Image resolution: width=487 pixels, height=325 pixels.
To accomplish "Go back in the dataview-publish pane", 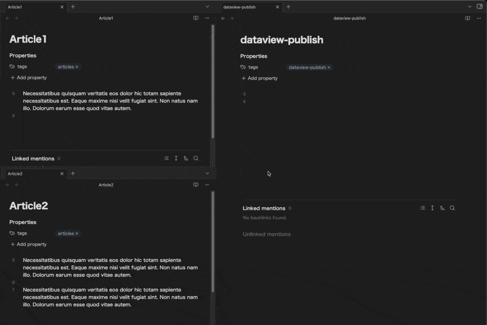I will [x=223, y=18].
